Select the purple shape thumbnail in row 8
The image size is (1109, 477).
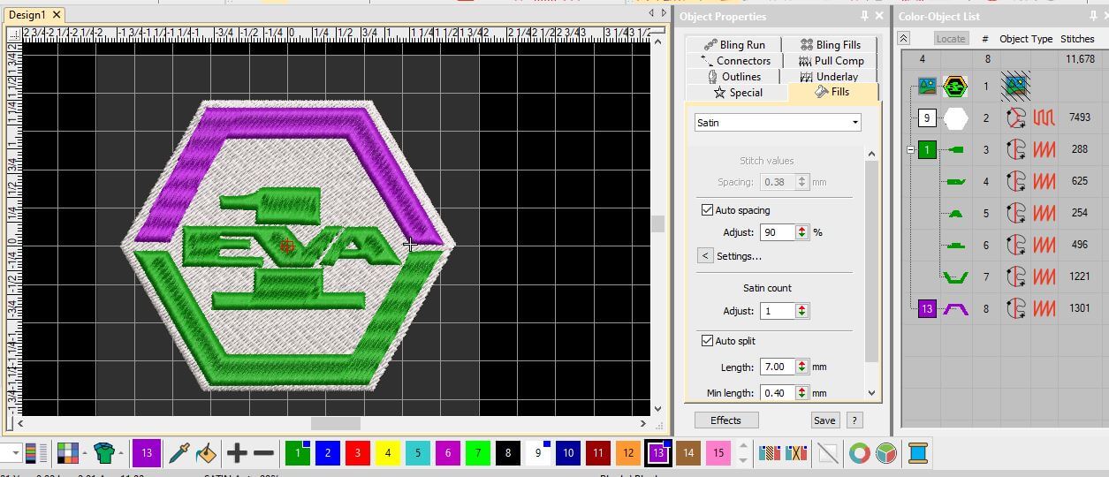(956, 308)
